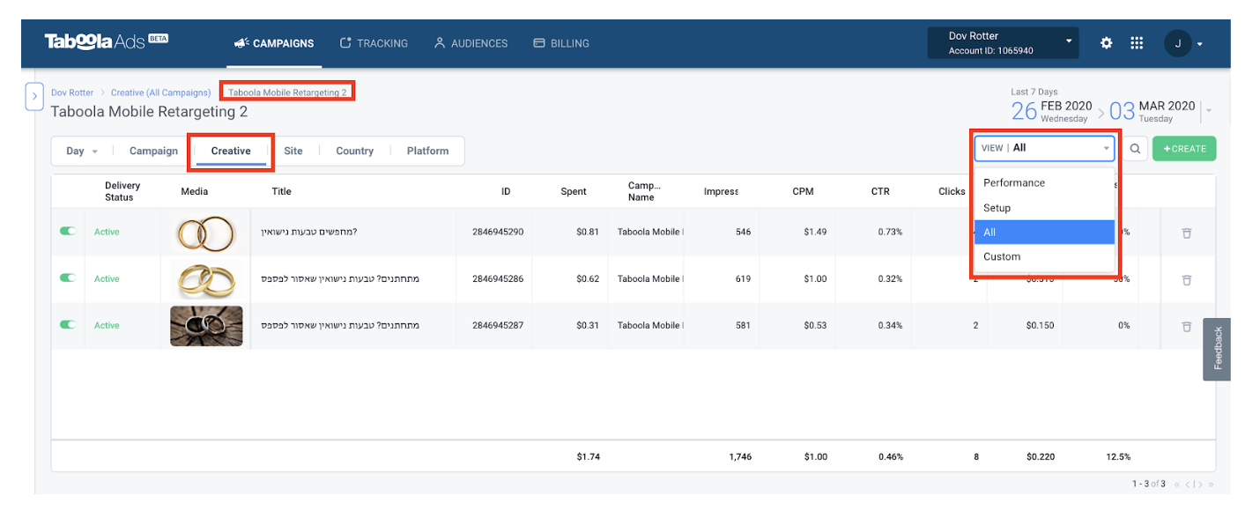Select Performance from the VIEW dropdown list
The width and height of the screenshot is (1260, 511).
[1013, 182]
